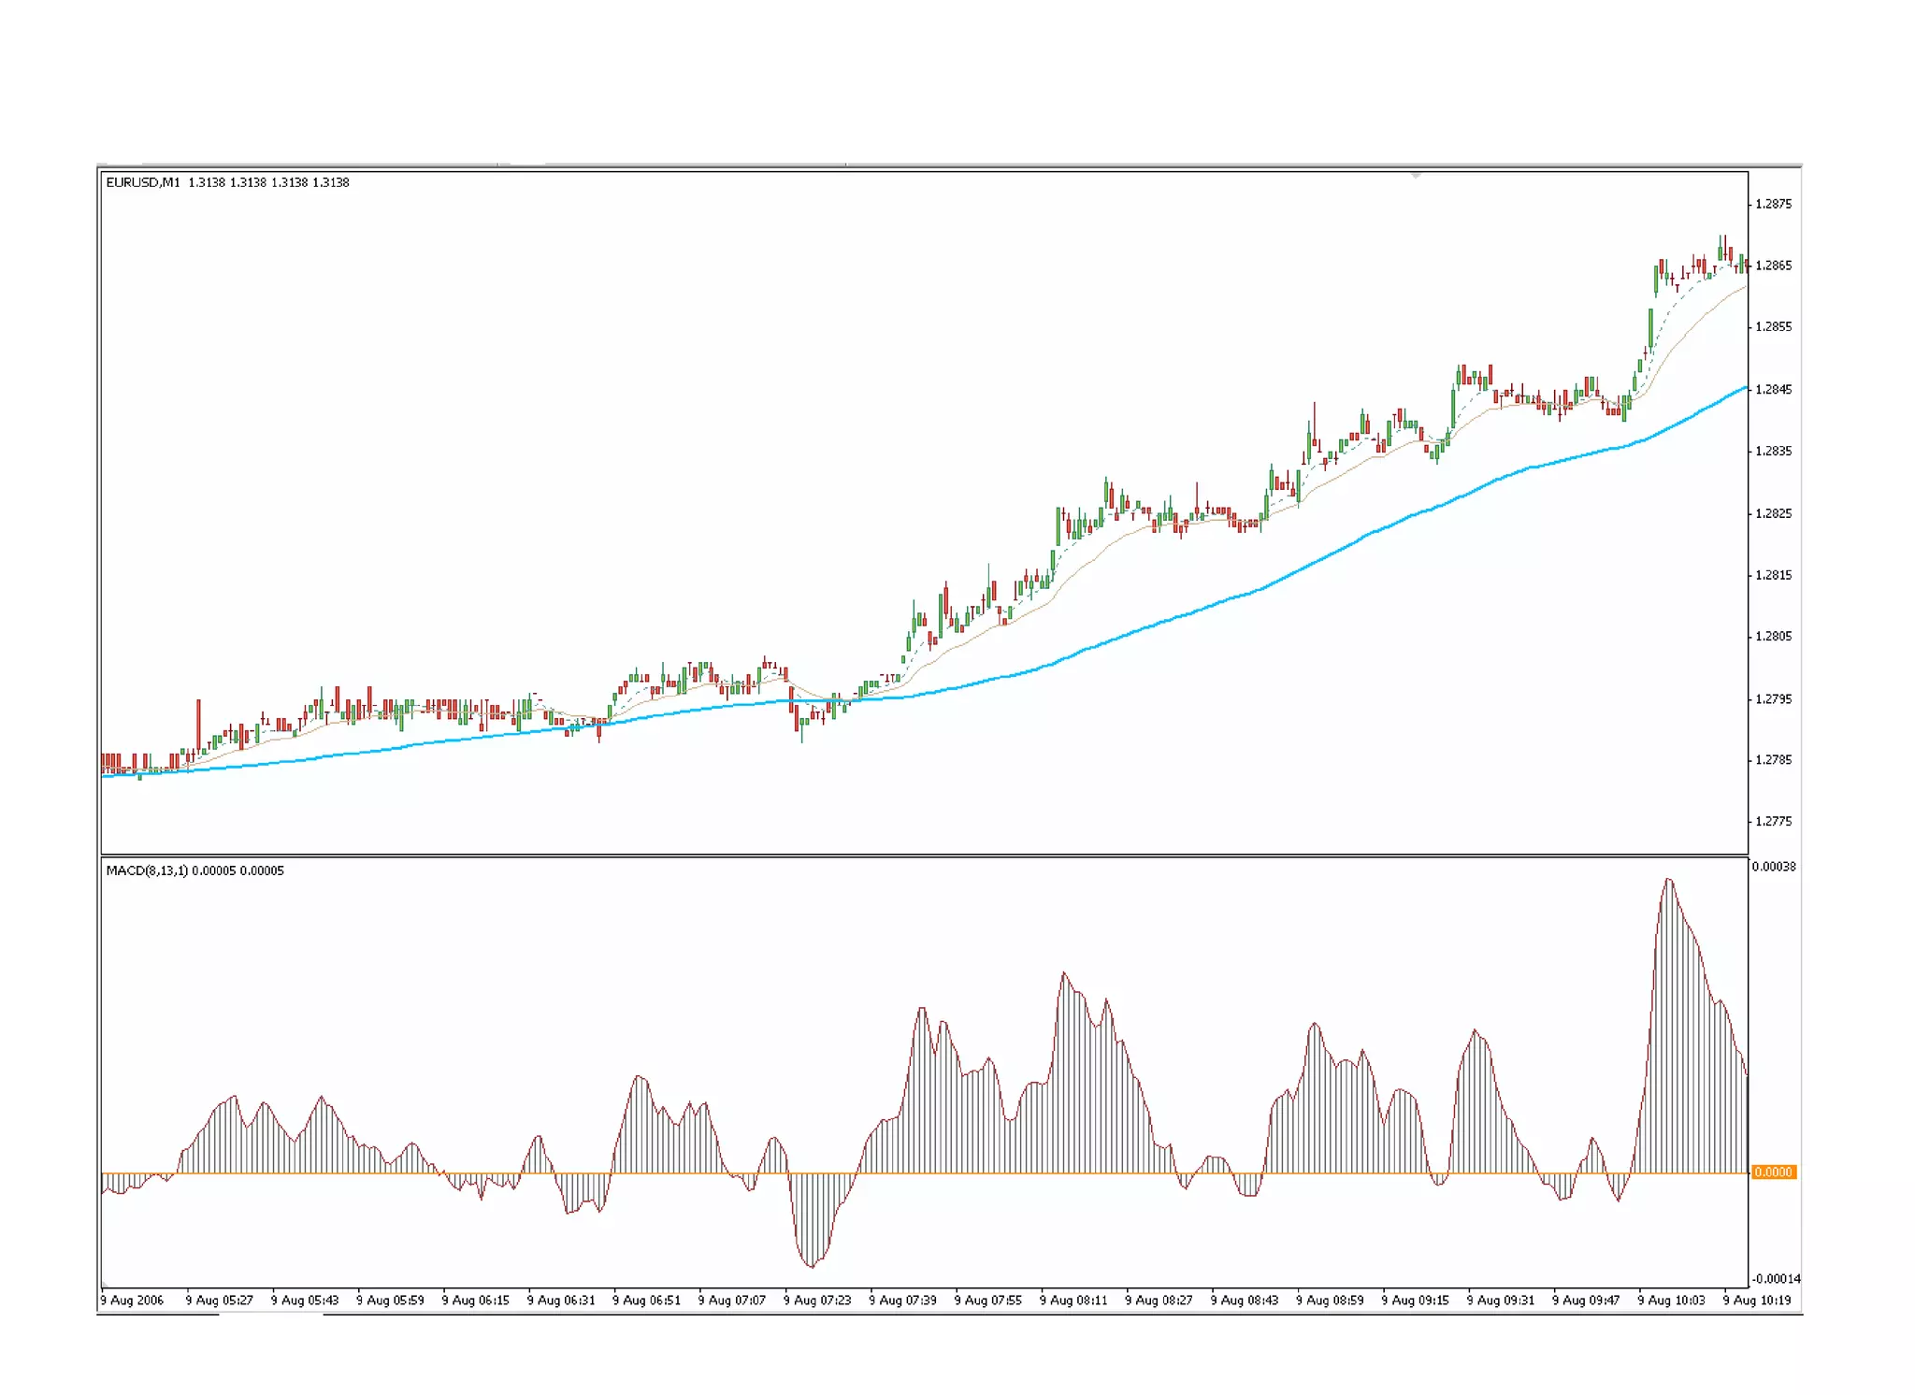Click the 1.2775 price axis label
Screen dimensions: 1915x1395
[x=1773, y=821]
